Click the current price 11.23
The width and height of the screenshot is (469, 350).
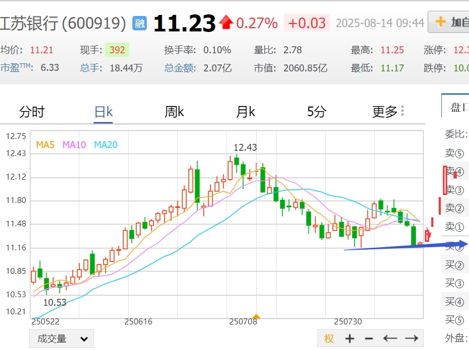pos(184,23)
